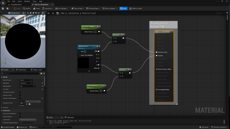Enable Use Material Attributes checkbox
Screen dimensions: 230x129
pos(20,92)
